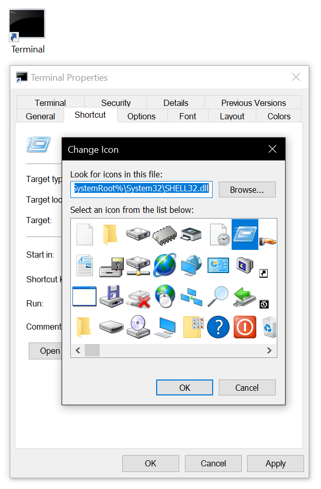
Task: Select the empty window frame icon
Action: [x=84, y=297]
